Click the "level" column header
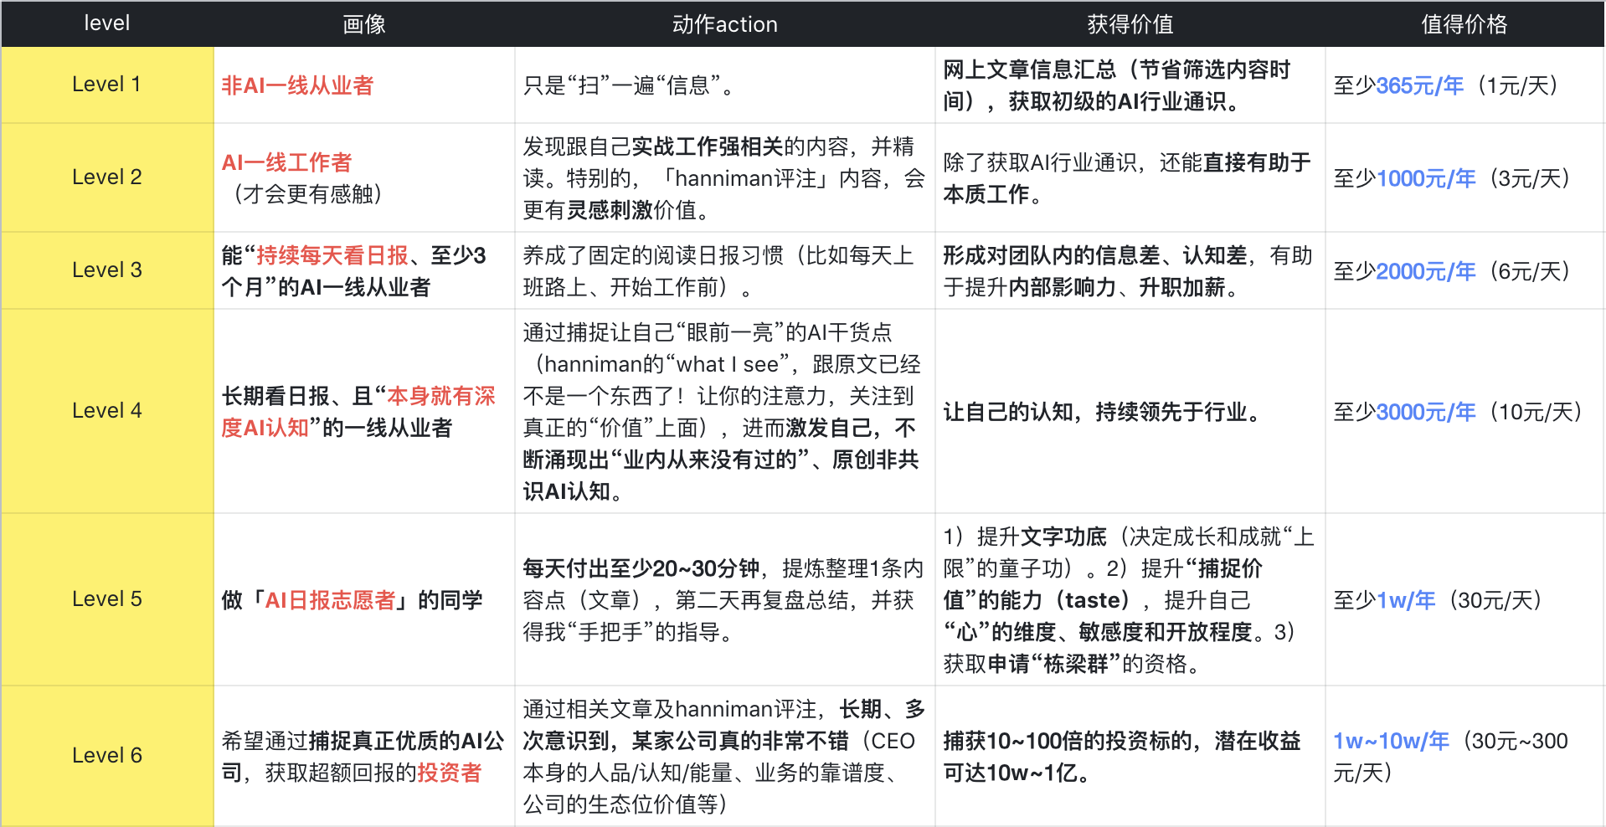This screenshot has height=827, width=1606. tap(106, 23)
